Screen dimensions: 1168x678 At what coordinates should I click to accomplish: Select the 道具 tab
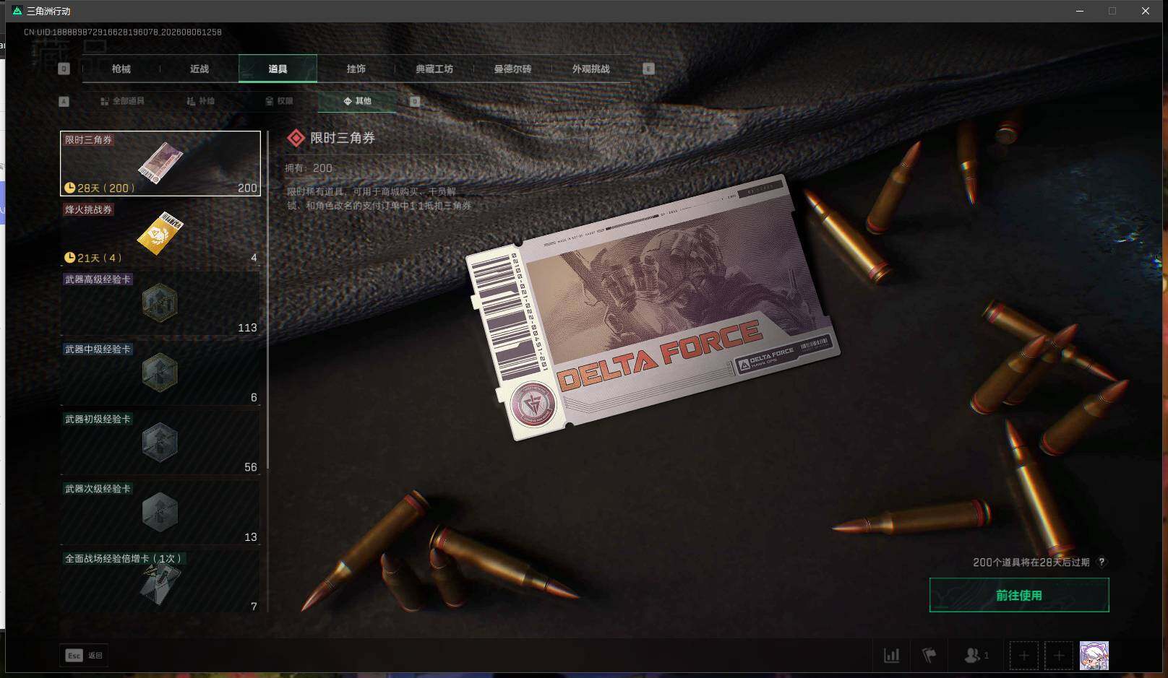pos(278,69)
